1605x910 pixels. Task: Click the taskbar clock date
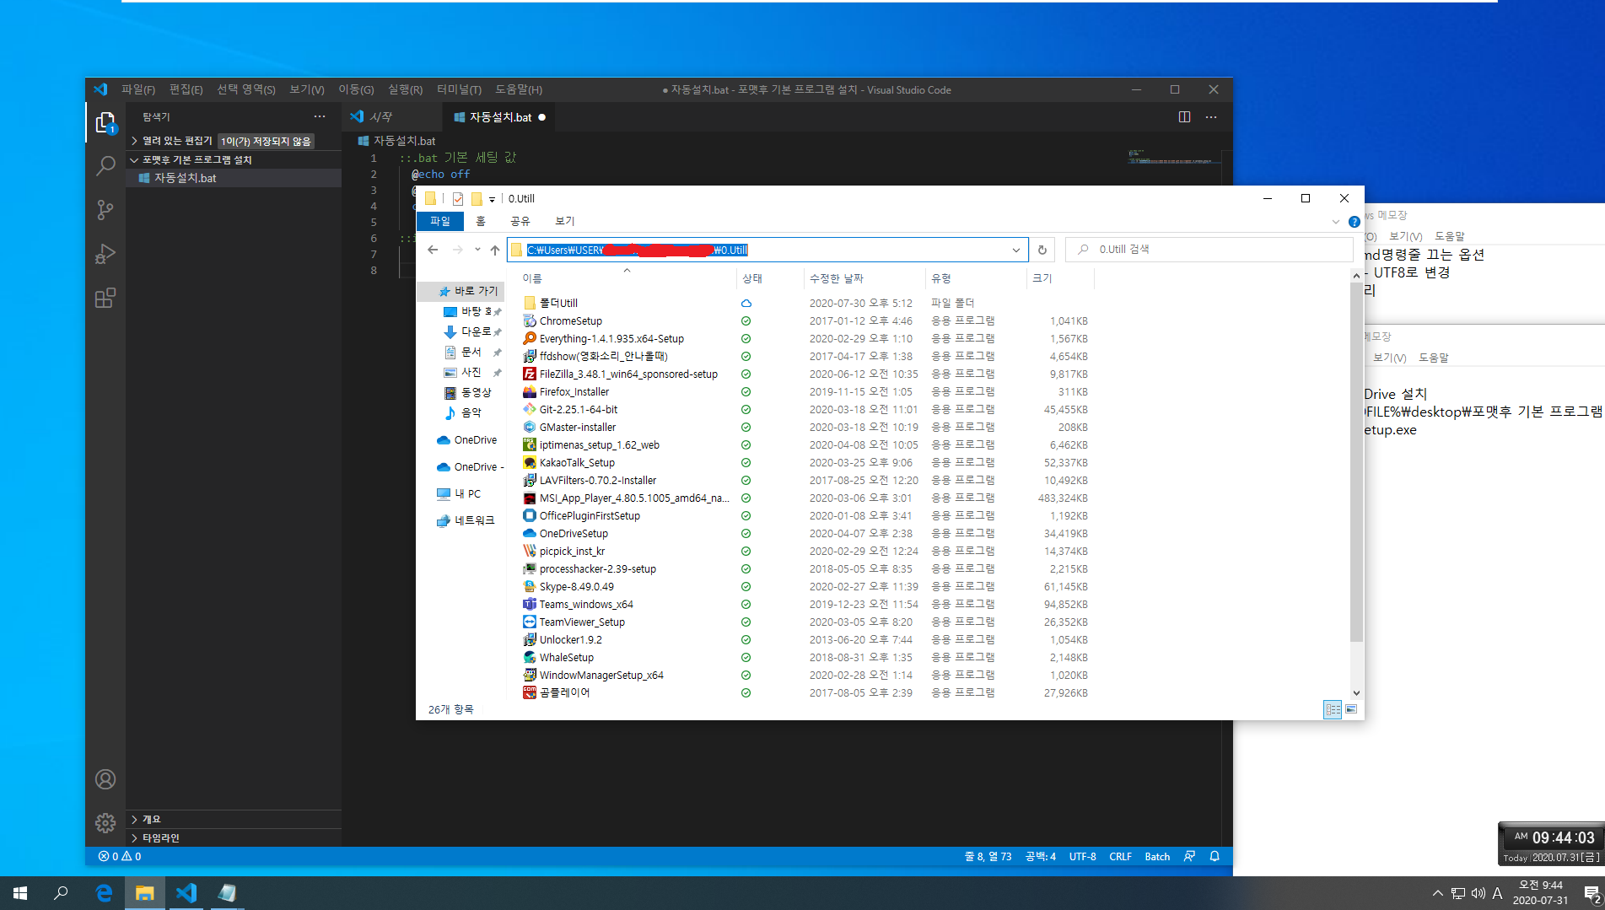point(1540,893)
